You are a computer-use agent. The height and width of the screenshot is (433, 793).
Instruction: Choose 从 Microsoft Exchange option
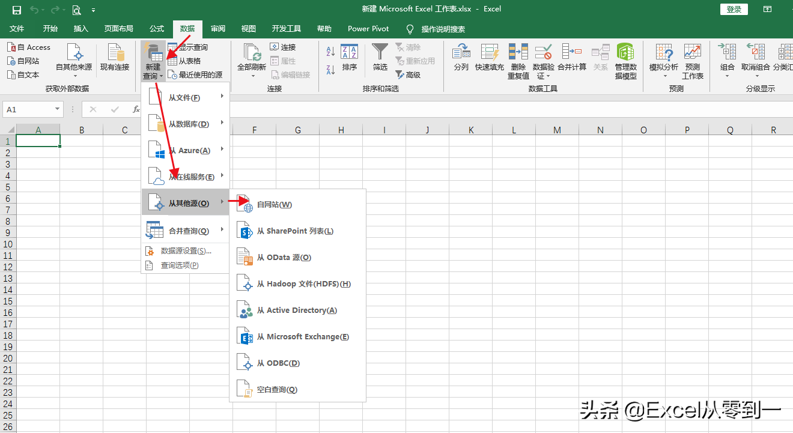[298, 337]
